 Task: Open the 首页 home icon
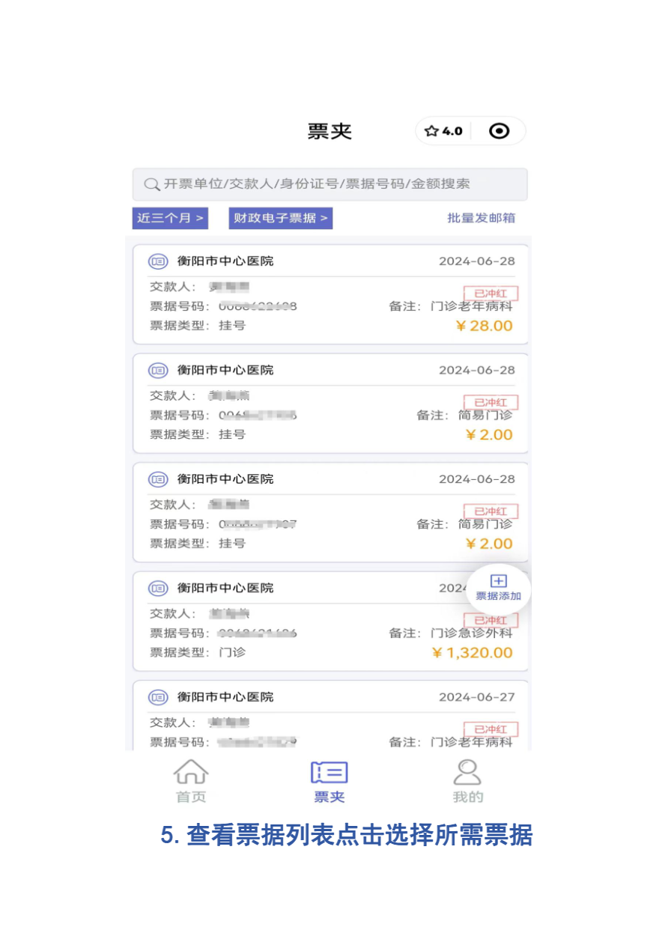[191, 772]
